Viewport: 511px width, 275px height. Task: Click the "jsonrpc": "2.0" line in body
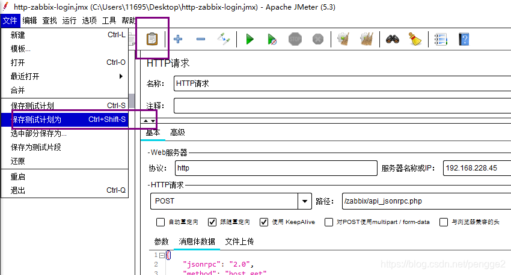pyautogui.click(x=218, y=264)
